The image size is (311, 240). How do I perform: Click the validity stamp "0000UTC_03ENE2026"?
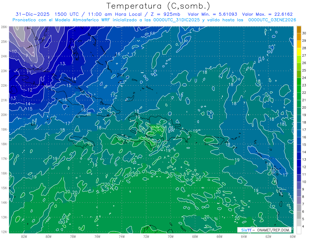coord(272,20)
